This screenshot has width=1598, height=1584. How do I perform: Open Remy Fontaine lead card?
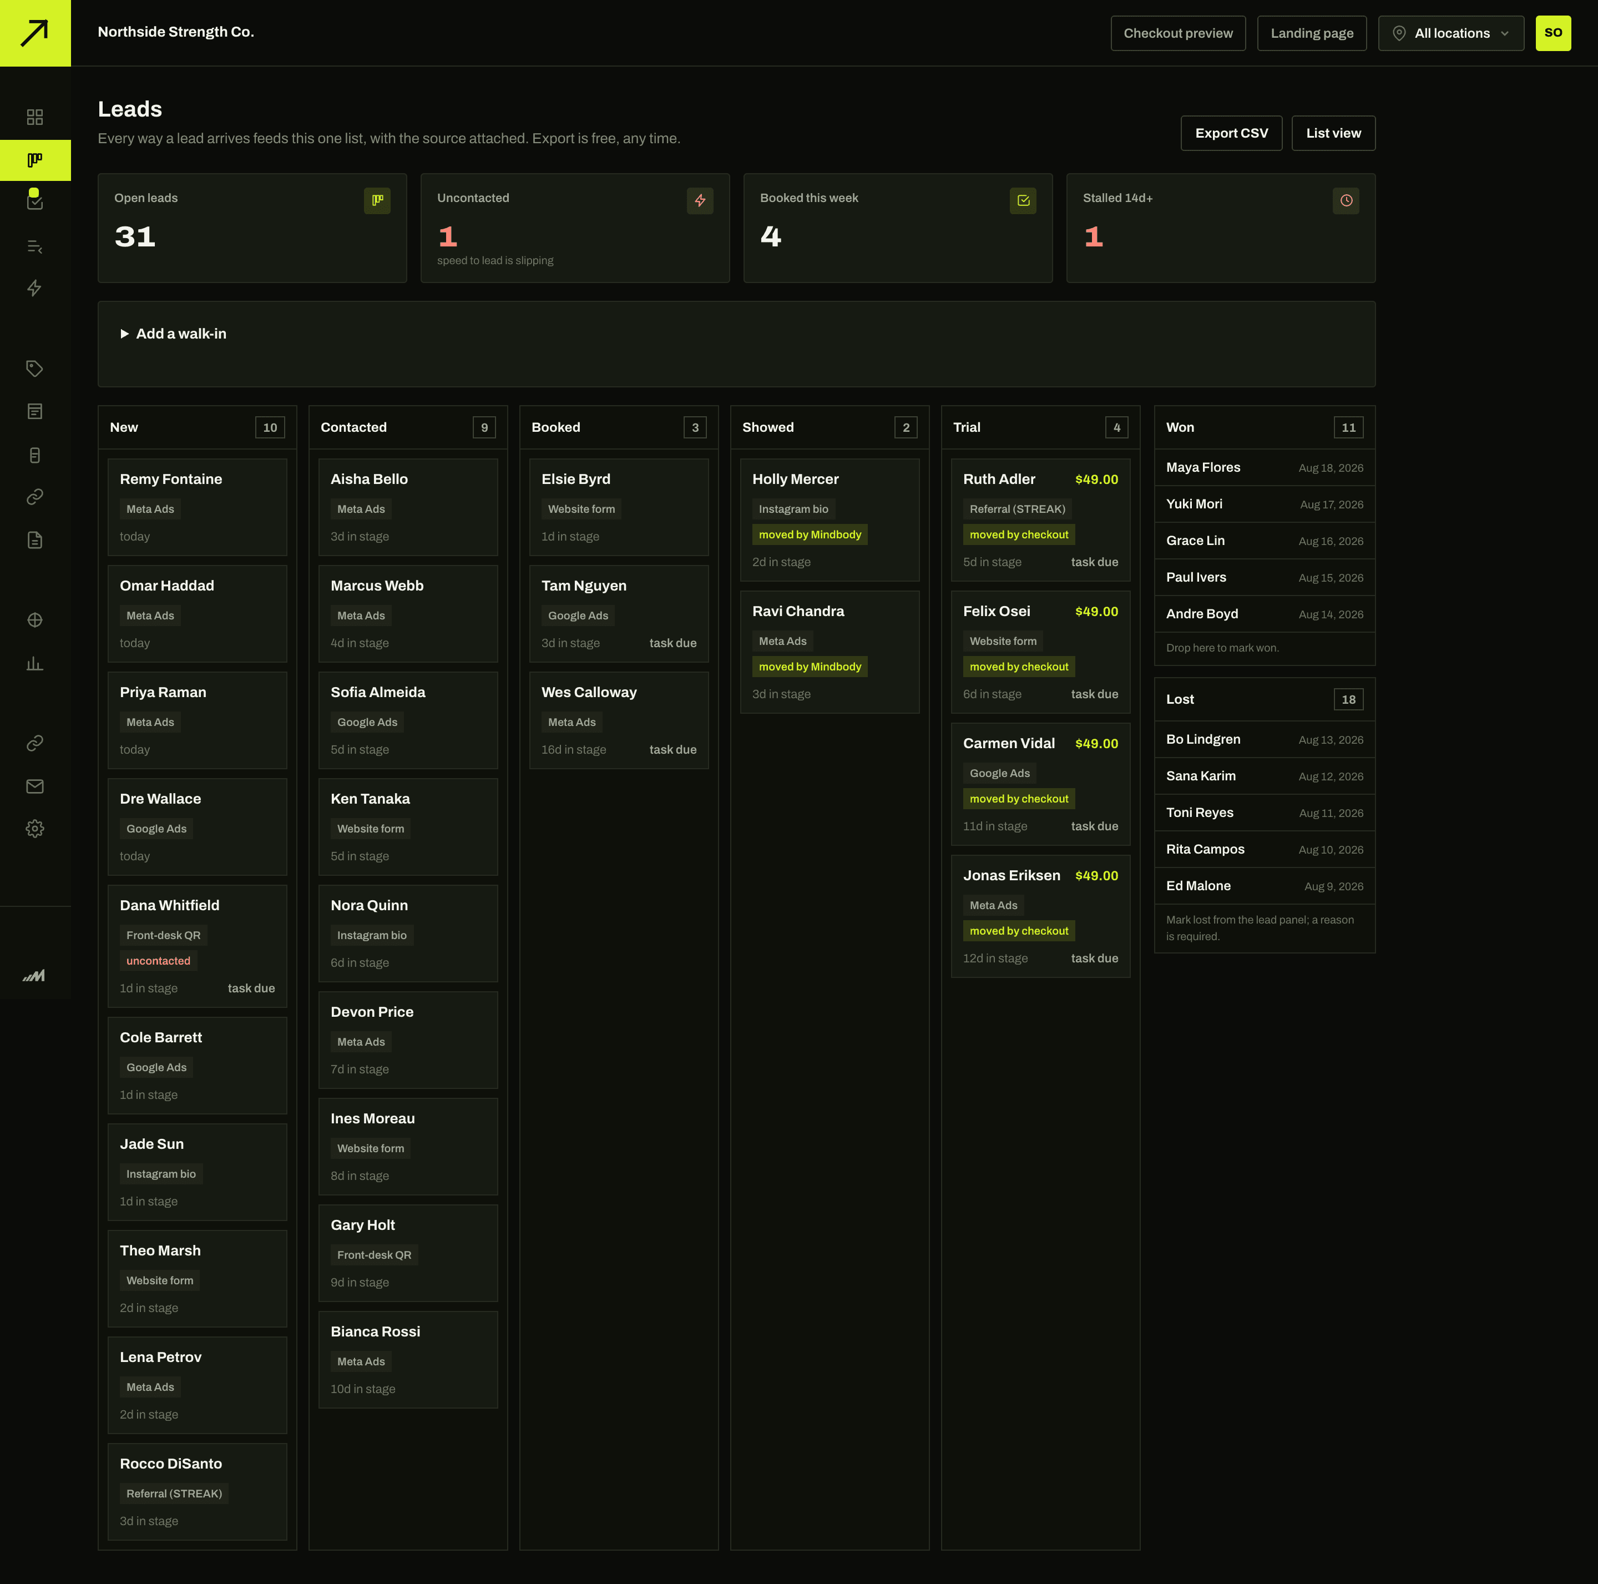tap(198, 507)
